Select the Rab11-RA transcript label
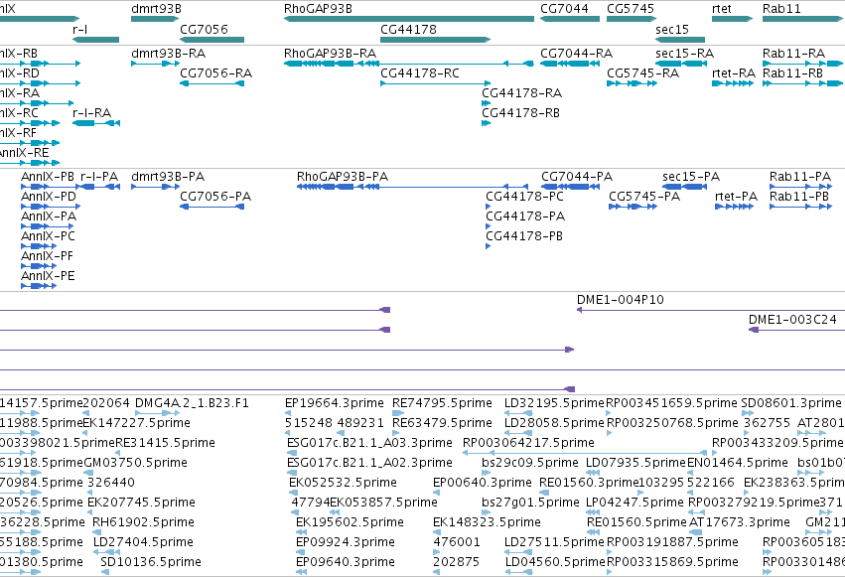The image size is (845, 577). (793, 54)
